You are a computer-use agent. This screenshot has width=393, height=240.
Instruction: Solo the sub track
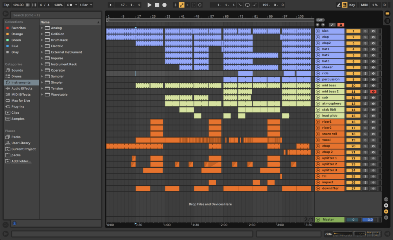[x=365, y=98]
